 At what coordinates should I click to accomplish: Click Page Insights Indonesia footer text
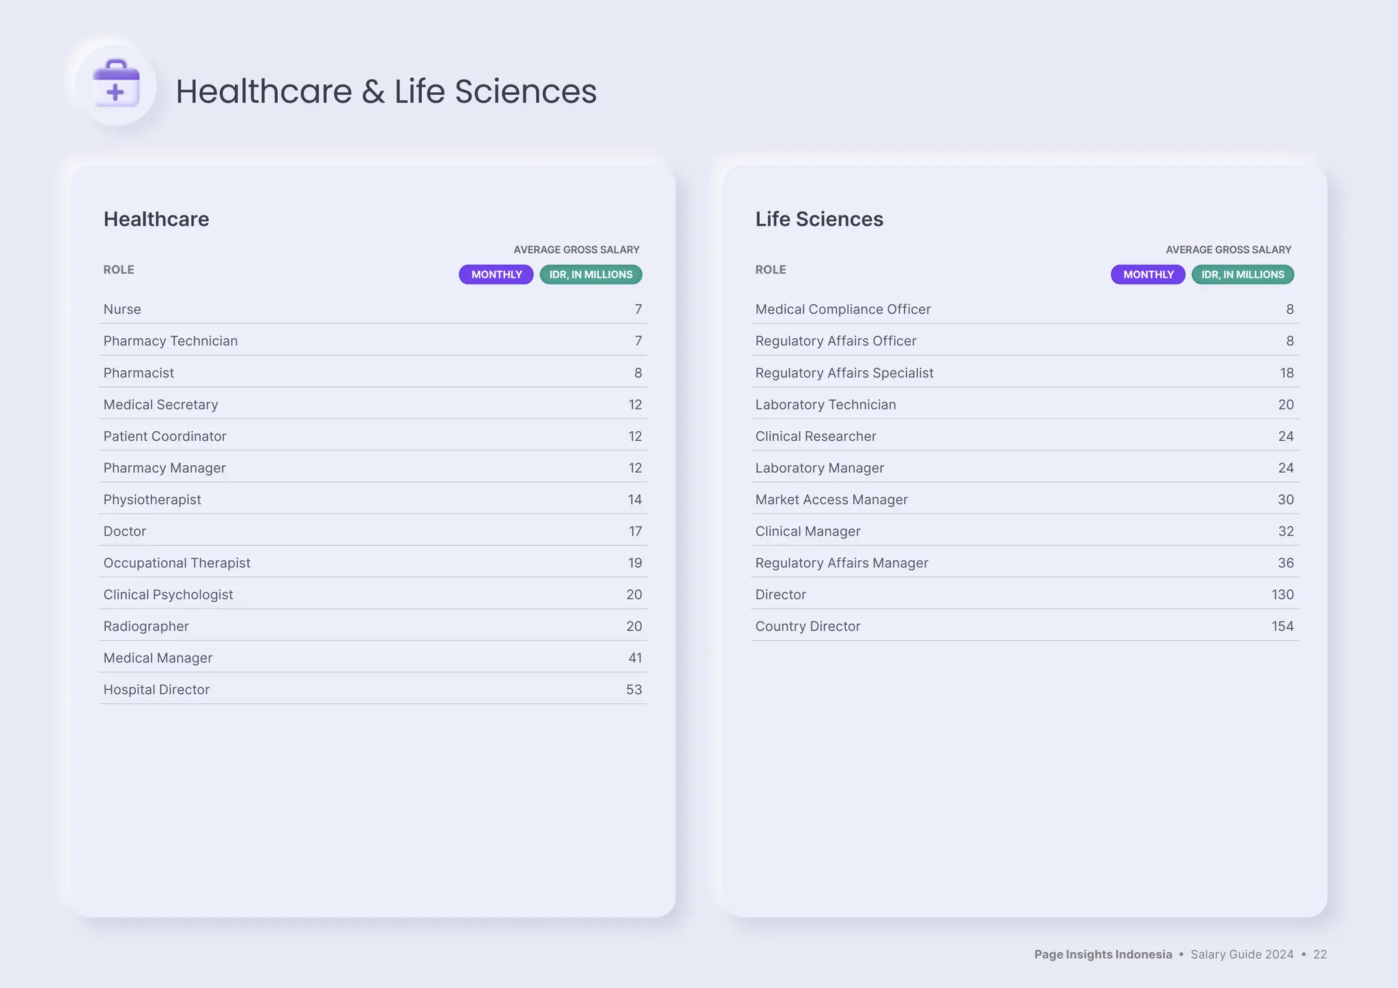click(1102, 954)
